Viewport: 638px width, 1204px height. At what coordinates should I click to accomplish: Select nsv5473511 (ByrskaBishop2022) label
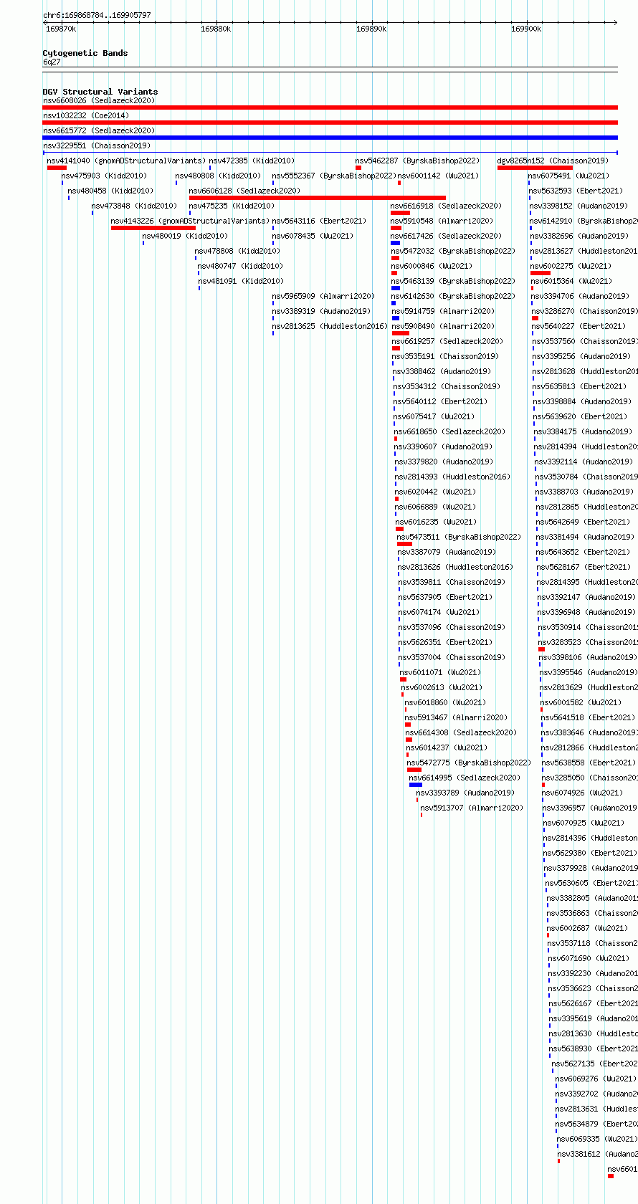460,537
